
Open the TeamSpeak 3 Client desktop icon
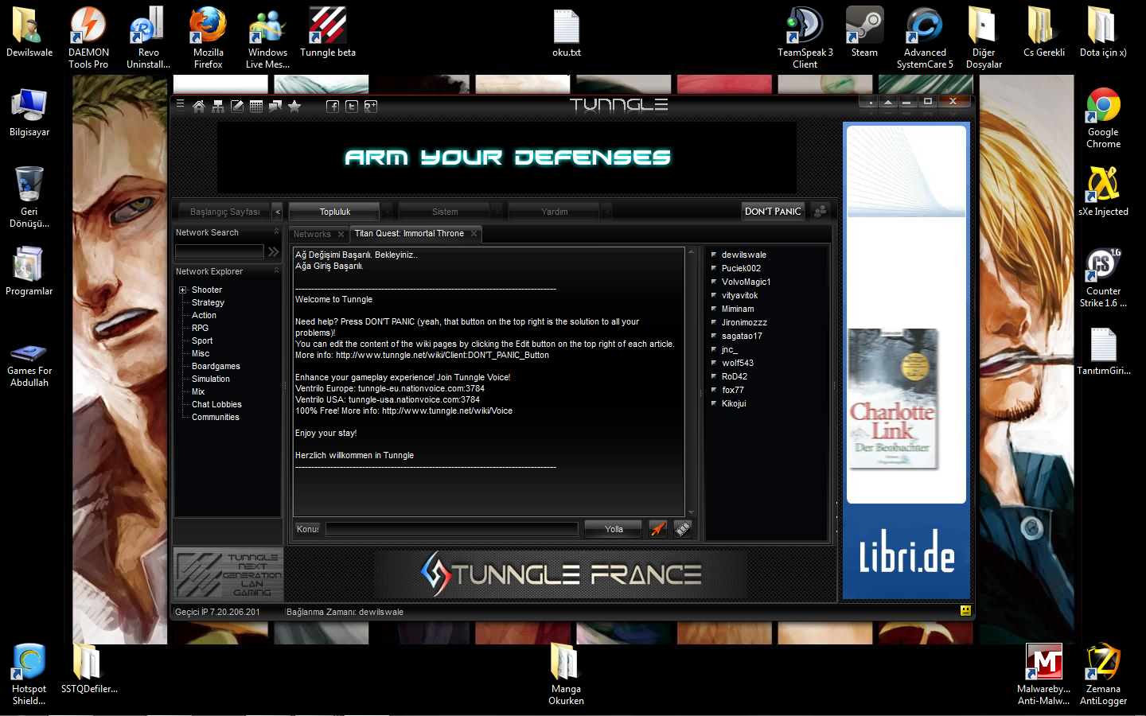805,37
